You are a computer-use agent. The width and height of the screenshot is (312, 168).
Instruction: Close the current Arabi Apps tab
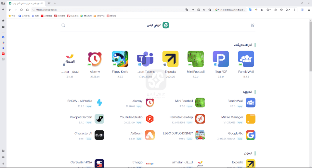tap(42, 3)
